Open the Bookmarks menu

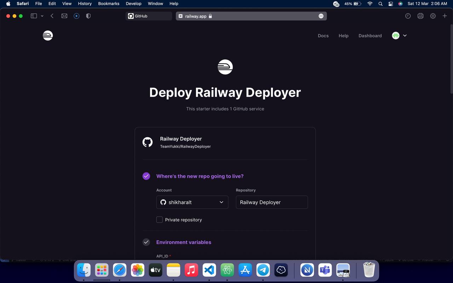point(109,4)
